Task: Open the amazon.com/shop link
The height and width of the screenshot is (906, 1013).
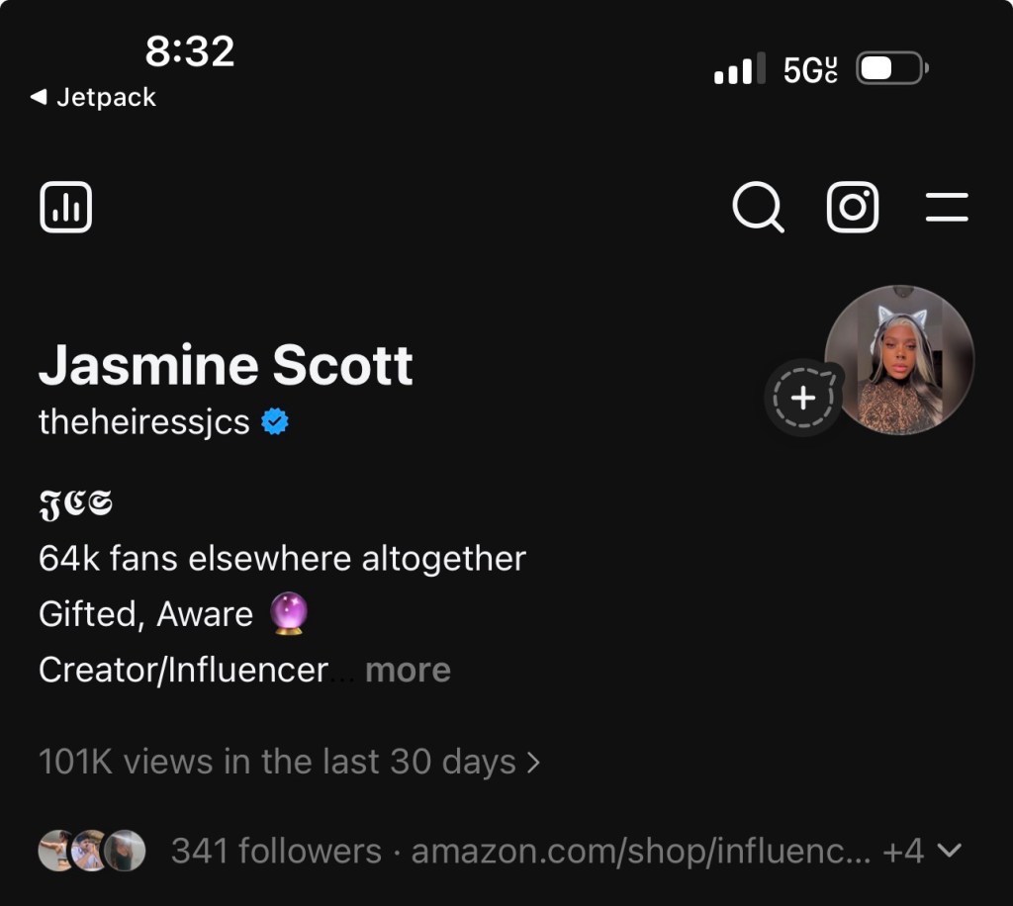Action: pos(640,851)
